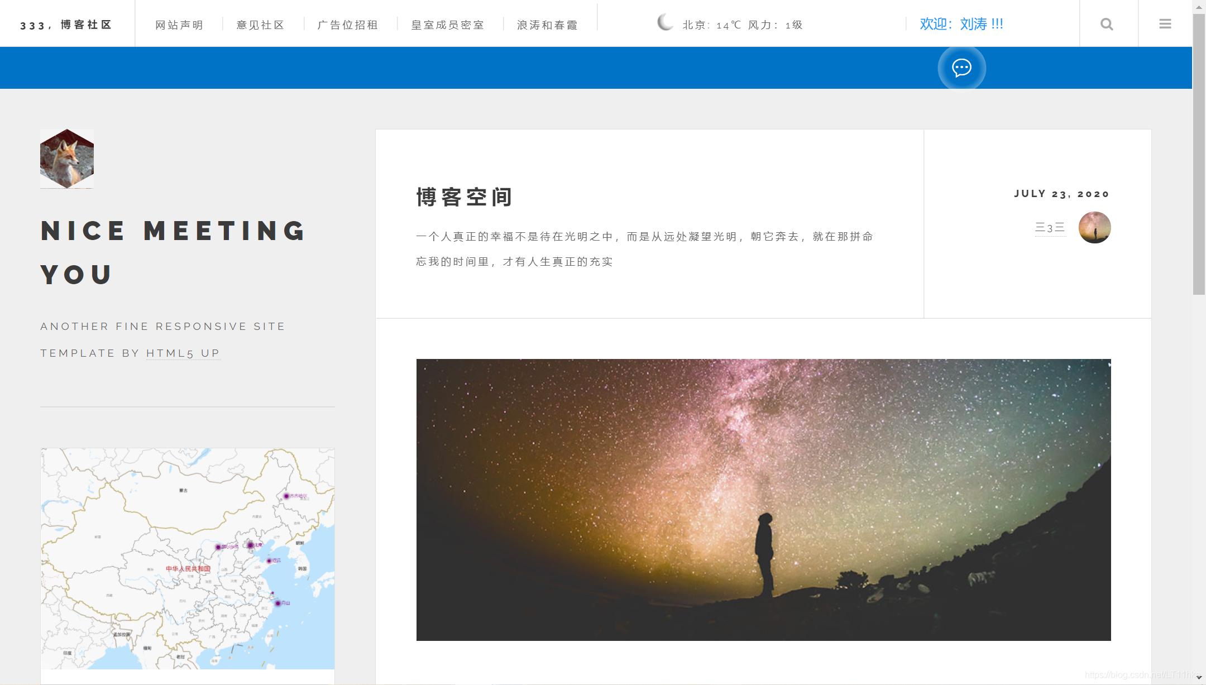Image resolution: width=1206 pixels, height=685 pixels.
Task: Click the scrollbar down arrow
Action: 1199,677
